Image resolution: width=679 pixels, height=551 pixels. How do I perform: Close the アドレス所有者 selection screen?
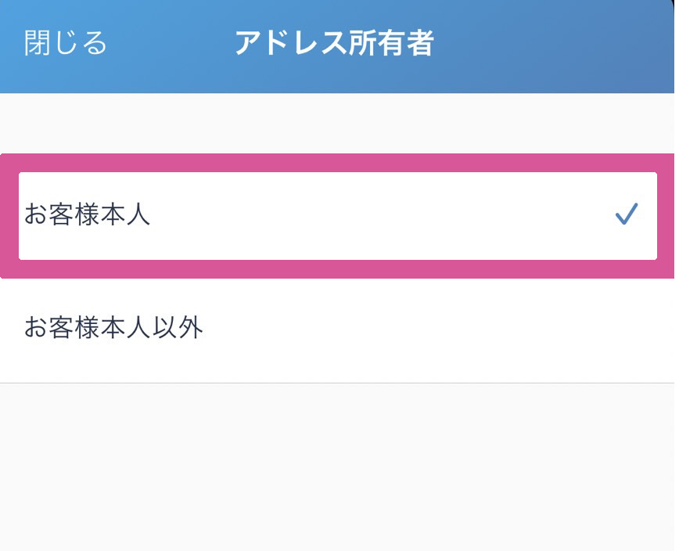[x=66, y=44]
